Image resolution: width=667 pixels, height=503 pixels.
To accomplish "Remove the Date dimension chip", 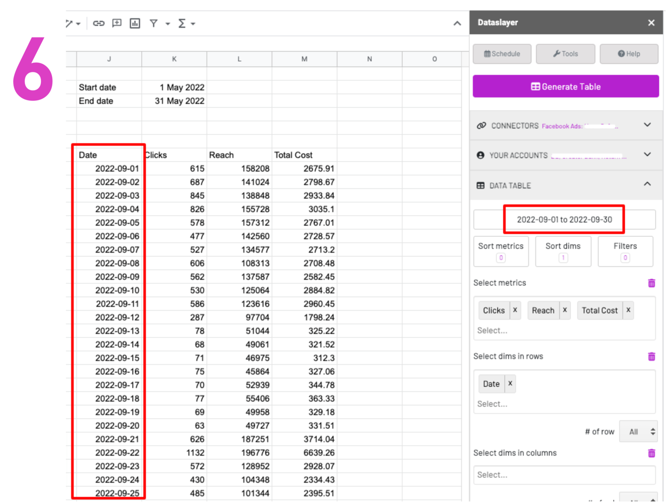I will 510,383.
